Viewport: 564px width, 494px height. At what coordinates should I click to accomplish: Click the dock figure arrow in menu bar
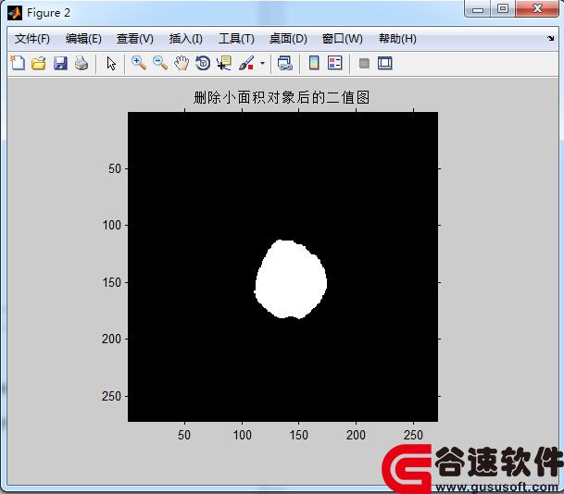(x=551, y=38)
